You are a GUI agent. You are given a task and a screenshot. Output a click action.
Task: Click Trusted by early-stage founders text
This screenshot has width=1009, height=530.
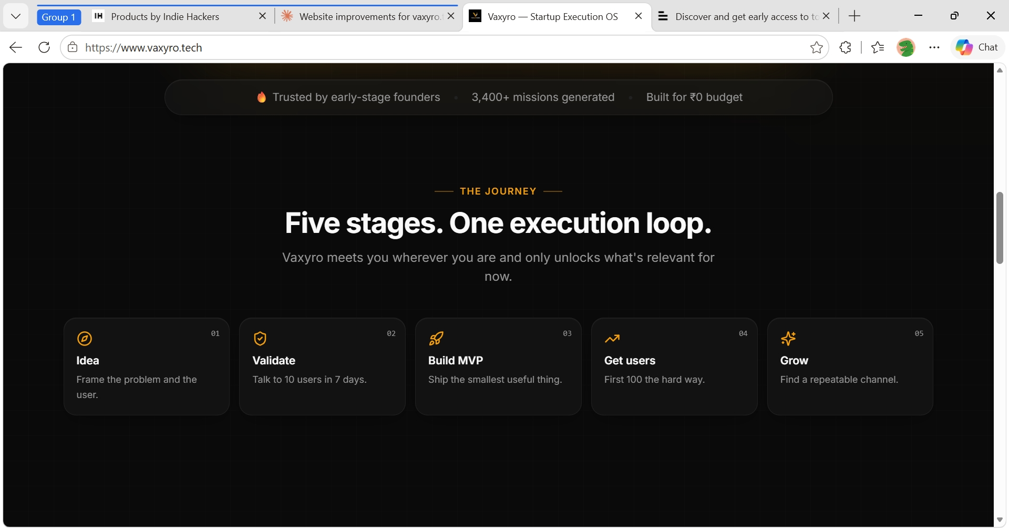356,97
